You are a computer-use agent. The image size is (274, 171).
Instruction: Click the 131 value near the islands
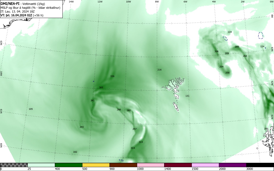click(x=187, y=96)
